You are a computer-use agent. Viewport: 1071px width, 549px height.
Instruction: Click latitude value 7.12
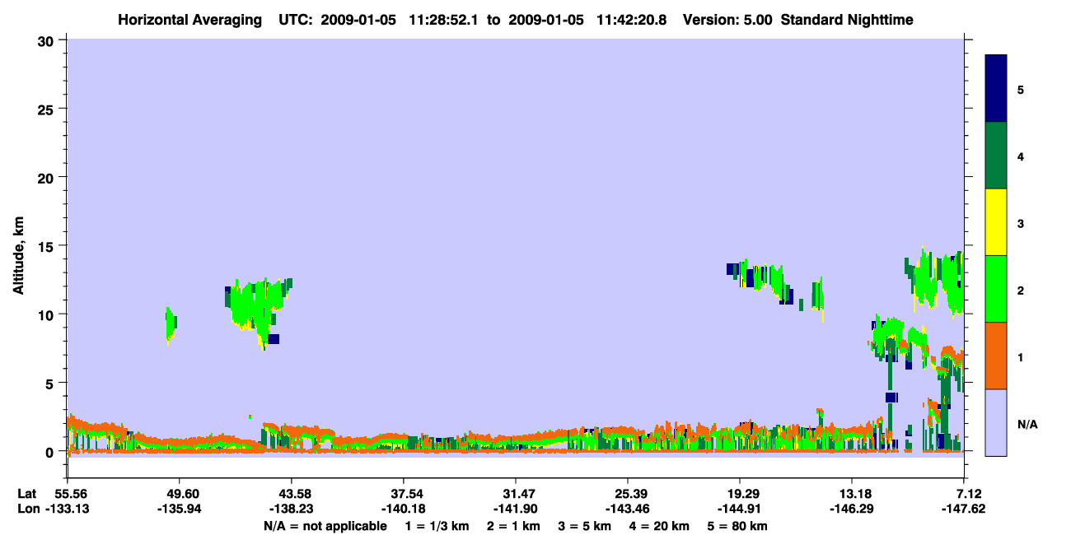click(970, 493)
